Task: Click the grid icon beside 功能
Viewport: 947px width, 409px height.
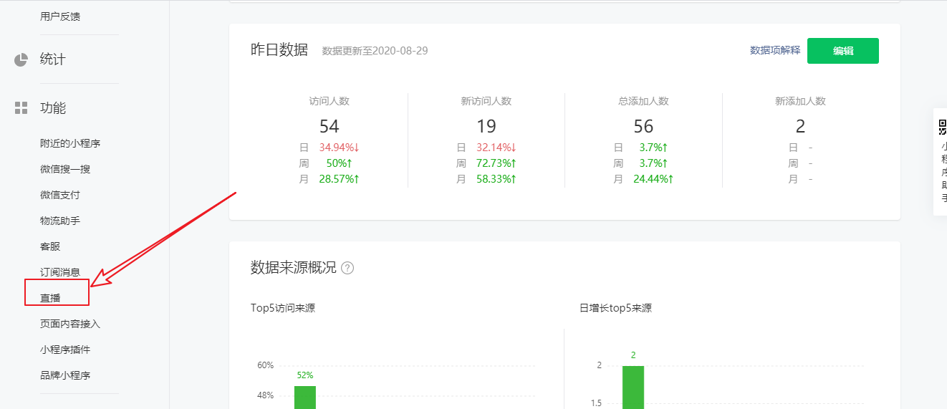Action: [21, 108]
